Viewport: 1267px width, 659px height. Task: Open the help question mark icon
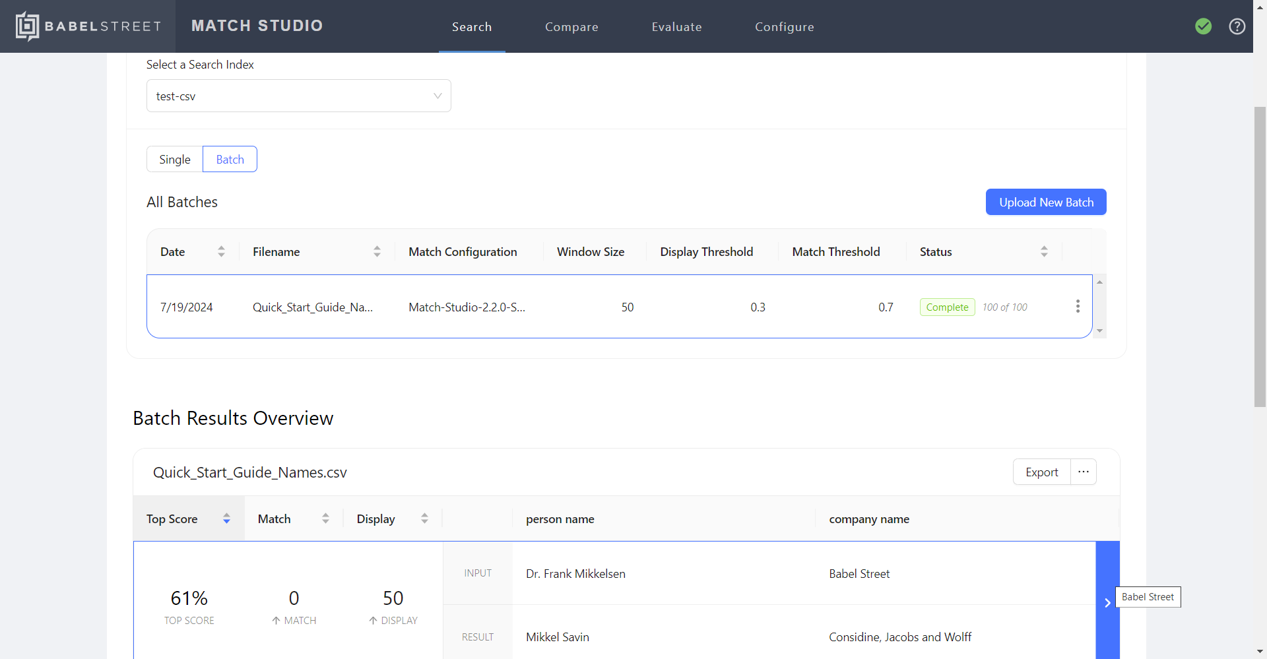1237,26
